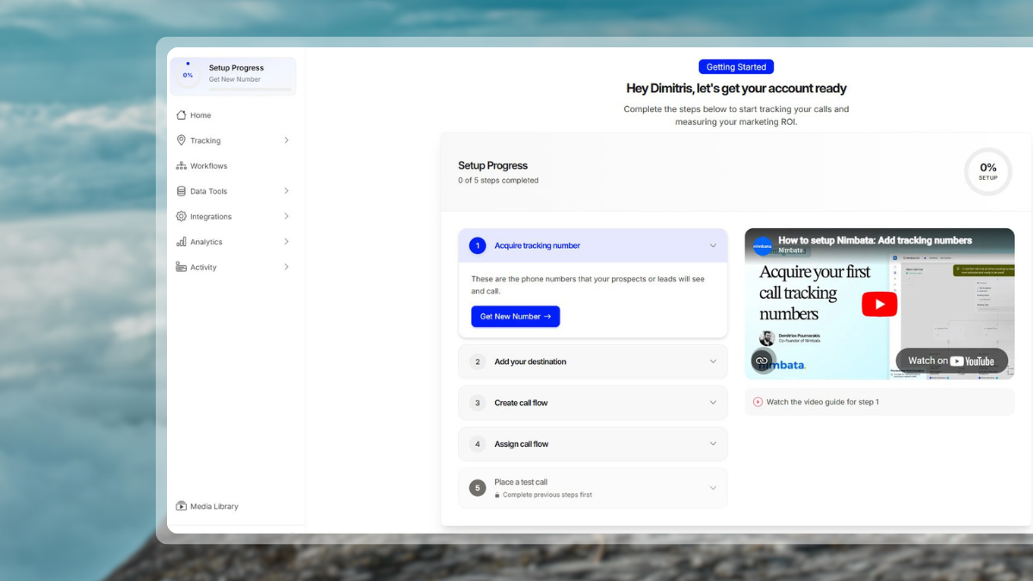Expand the Tracking submenu chevron

pos(286,140)
